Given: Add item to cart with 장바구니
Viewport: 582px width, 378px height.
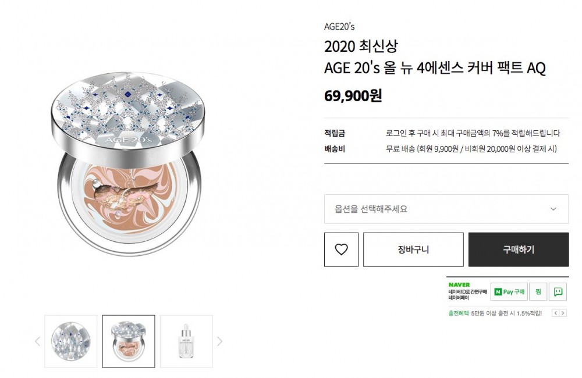Looking at the screenshot, I should tap(413, 249).
